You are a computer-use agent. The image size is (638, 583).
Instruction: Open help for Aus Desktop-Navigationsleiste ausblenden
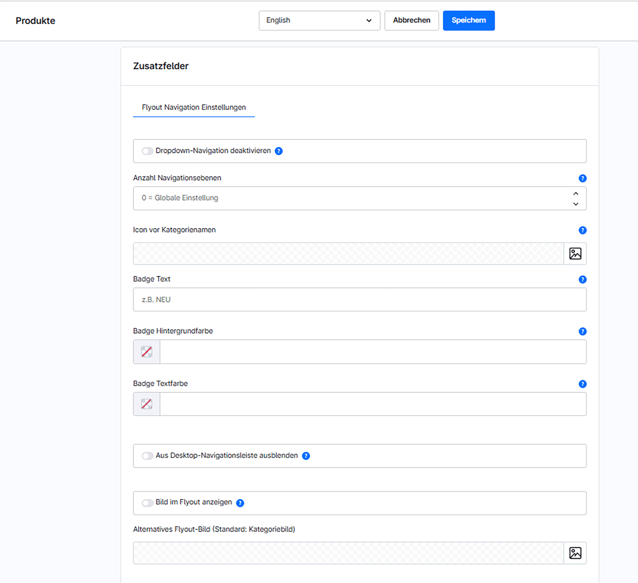click(306, 456)
